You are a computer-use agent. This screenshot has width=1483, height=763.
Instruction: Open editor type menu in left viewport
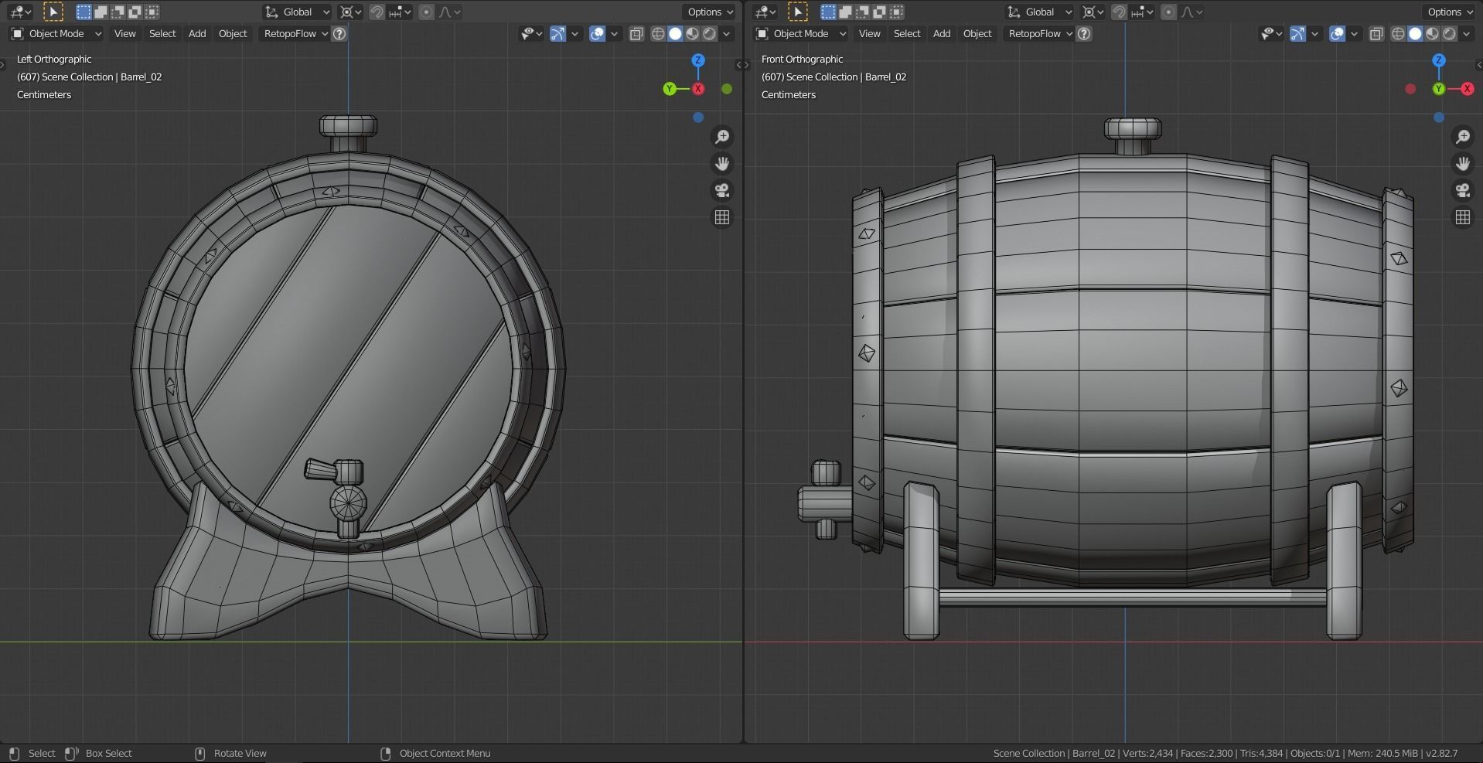19,12
